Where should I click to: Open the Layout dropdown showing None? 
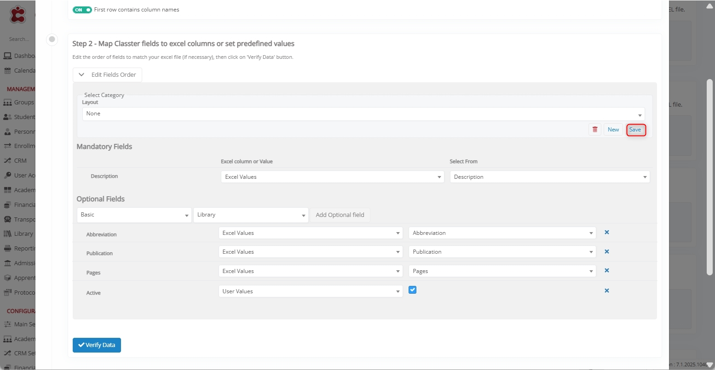[x=363, y=114]
